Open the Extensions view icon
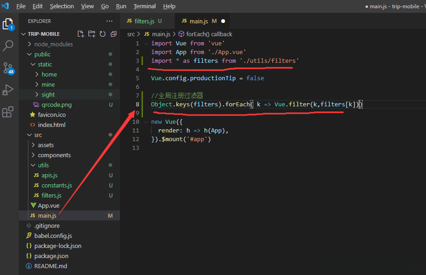 coord(8,112)
